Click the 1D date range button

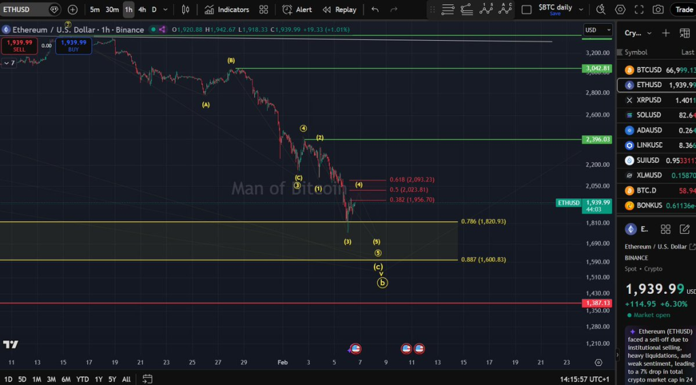pyautogui.click(x=8, y=380)
